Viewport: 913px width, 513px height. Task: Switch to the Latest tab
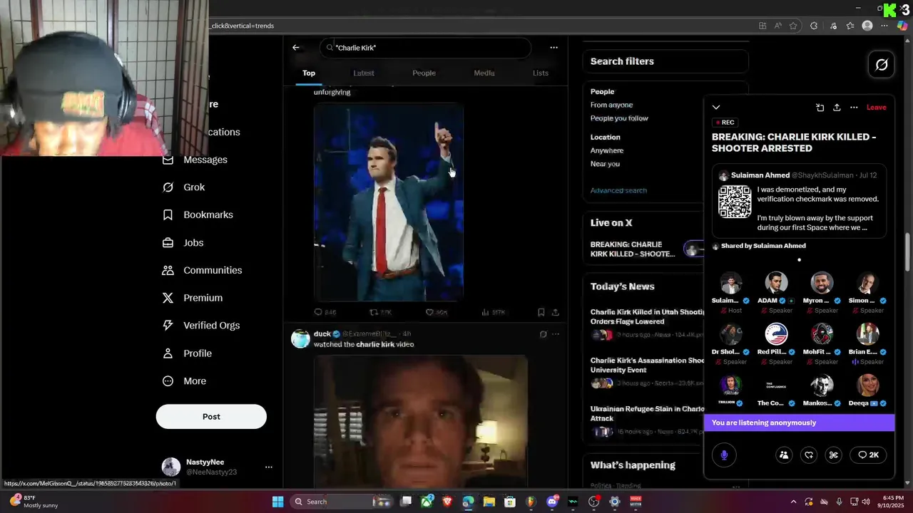tap(364, 73)
